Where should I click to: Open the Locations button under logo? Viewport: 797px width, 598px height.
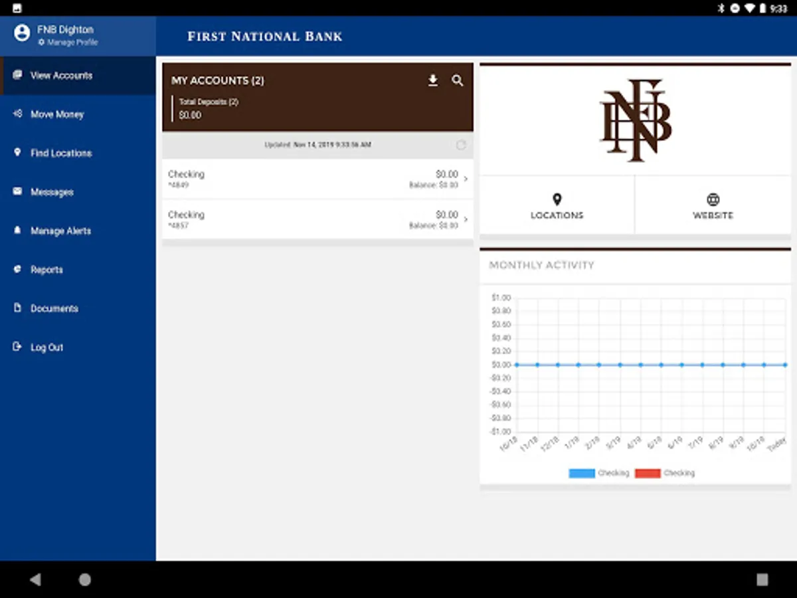(557, 205)
